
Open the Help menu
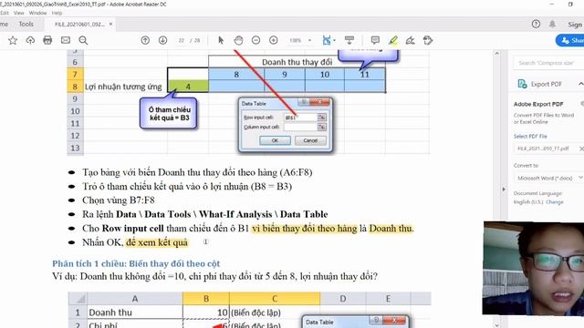pos(57,13)
